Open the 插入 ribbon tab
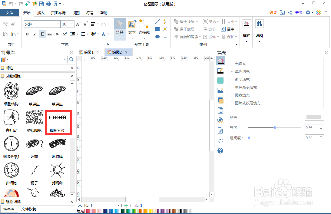This screenshot has height=214, width=331. point(41,13)
